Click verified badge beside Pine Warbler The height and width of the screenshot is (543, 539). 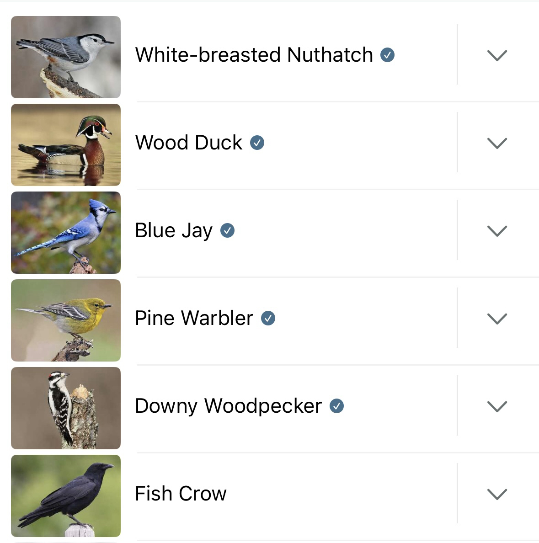pyautogui.click(x=268, y=319)
